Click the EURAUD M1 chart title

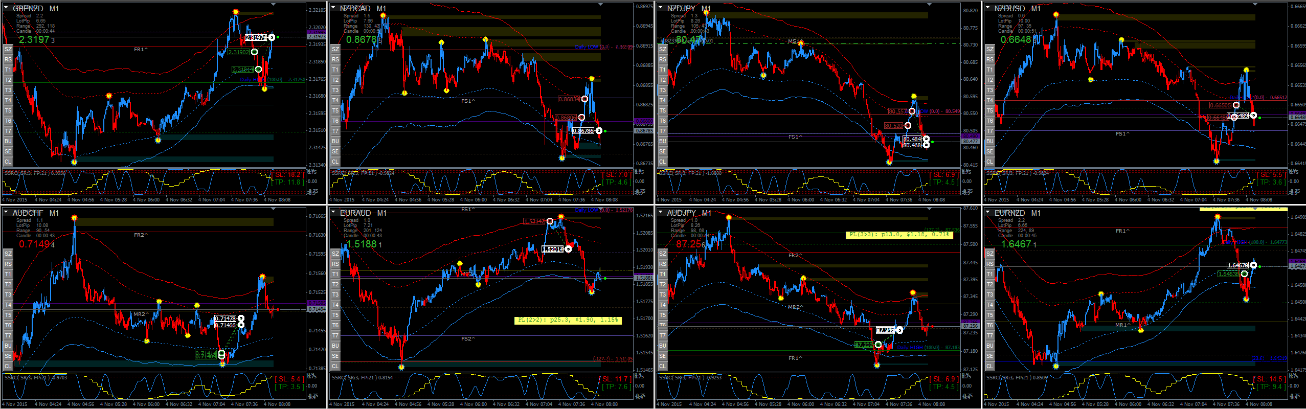(x=363, y=213)
